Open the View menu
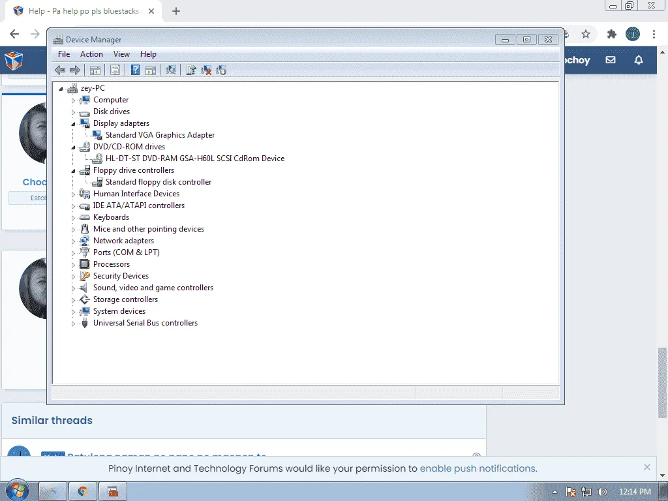 (x=121, y=54)
